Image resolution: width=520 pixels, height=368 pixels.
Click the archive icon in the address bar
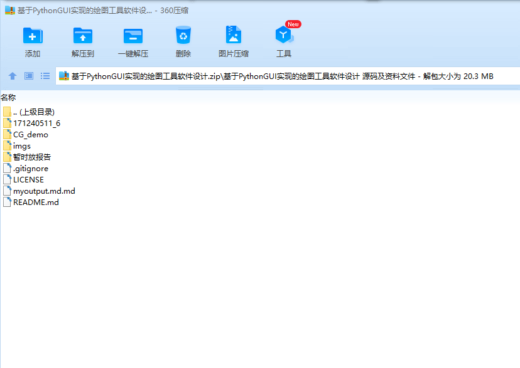point(63,76)
